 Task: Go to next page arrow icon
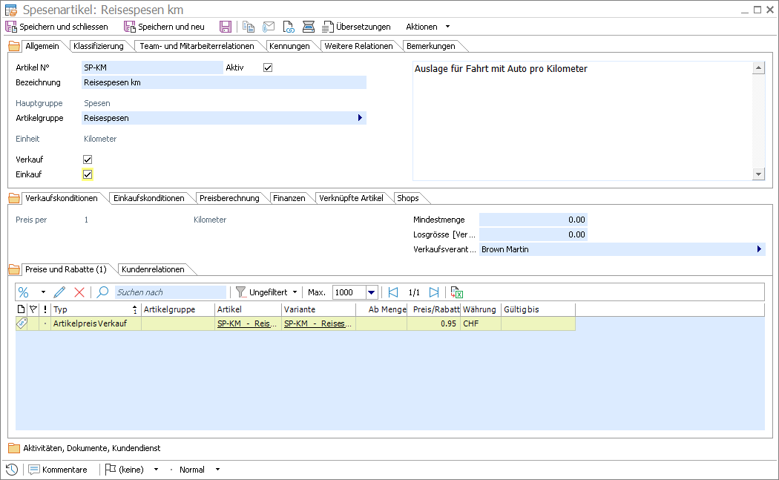coord(434,292)
